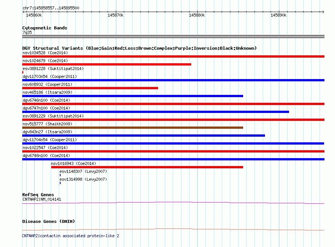Viewport: 335px width, 247px height.
Task: Select the red dgv6746n100 loss bar
Action: click(173, 104)
